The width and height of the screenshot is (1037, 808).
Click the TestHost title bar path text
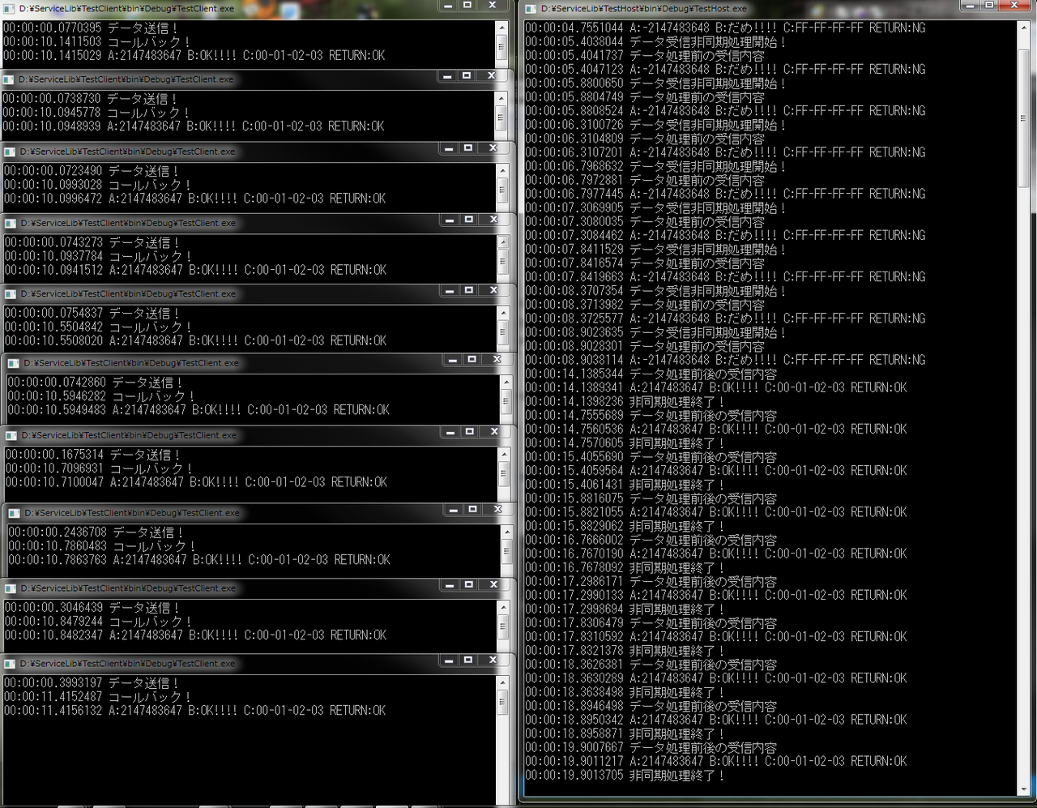click(x=644, y=8)
